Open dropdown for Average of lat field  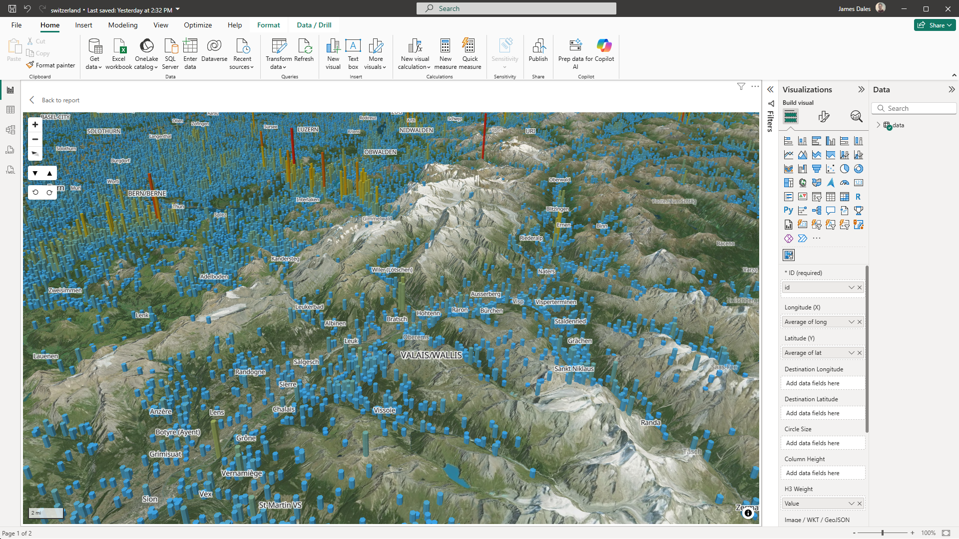(852, 353)
